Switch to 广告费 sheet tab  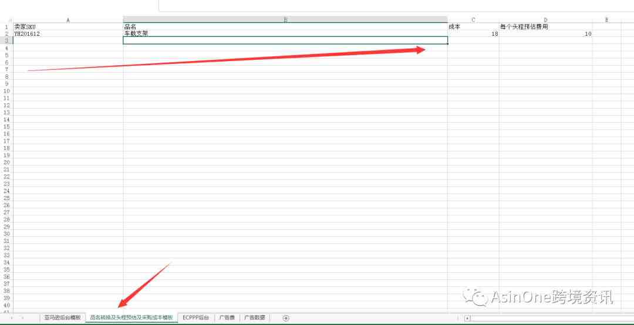coord(227,318)
